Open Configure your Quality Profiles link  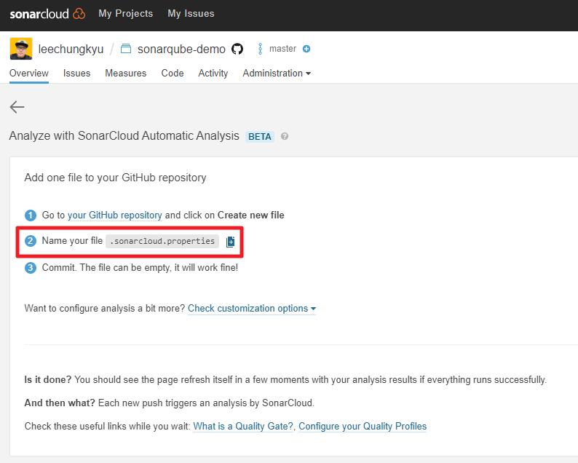click(x=363, y=426)
